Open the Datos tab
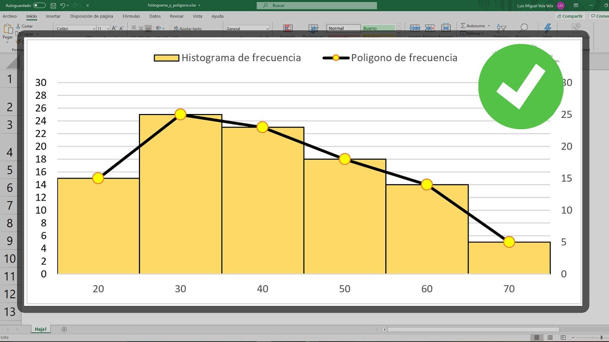The height and width of the screenshot is (342, 609). pyautogui.click(x=155, y=16)
